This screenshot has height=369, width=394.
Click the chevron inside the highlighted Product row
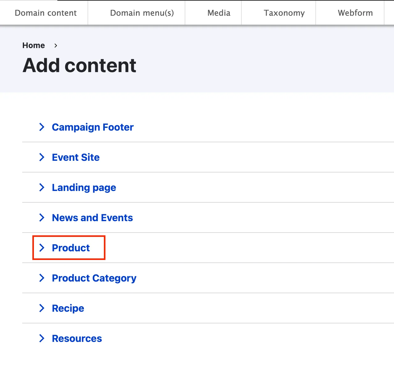[42, 248]
